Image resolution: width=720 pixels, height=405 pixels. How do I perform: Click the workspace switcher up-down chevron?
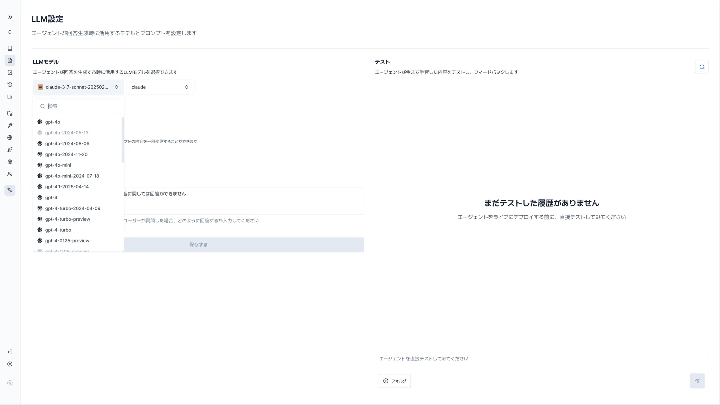[x=10, y=32]
